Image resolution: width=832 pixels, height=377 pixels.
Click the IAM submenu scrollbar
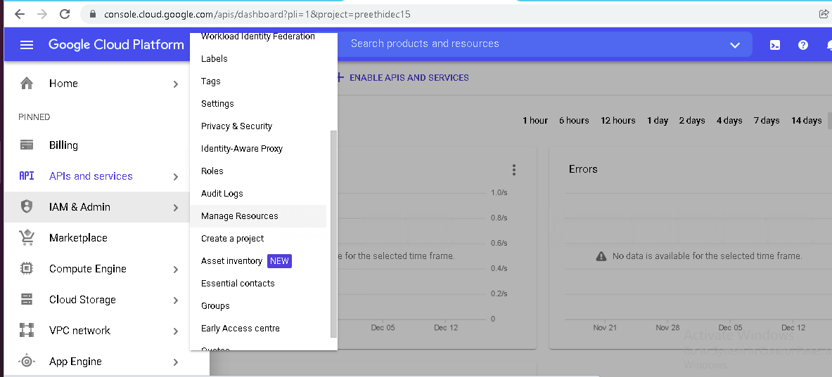coord(333,234)
